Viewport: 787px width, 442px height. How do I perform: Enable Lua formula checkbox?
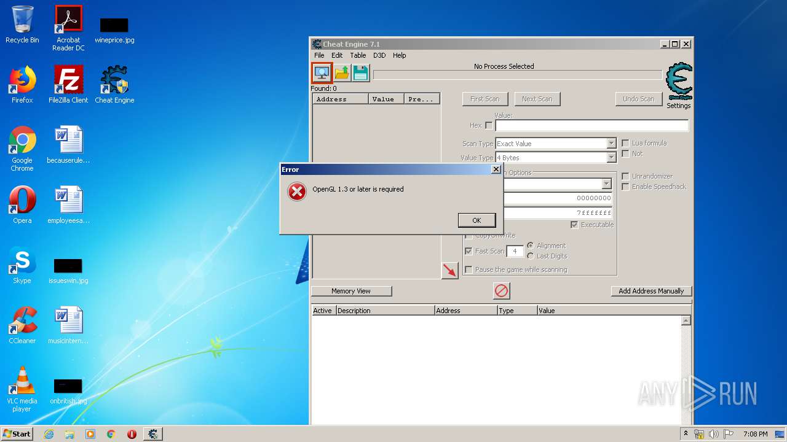625,143
